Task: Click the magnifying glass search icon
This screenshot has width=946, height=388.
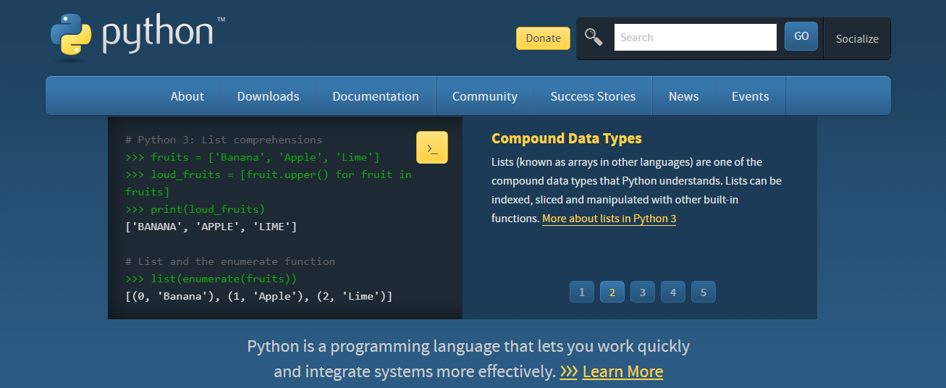Action: 594,38
